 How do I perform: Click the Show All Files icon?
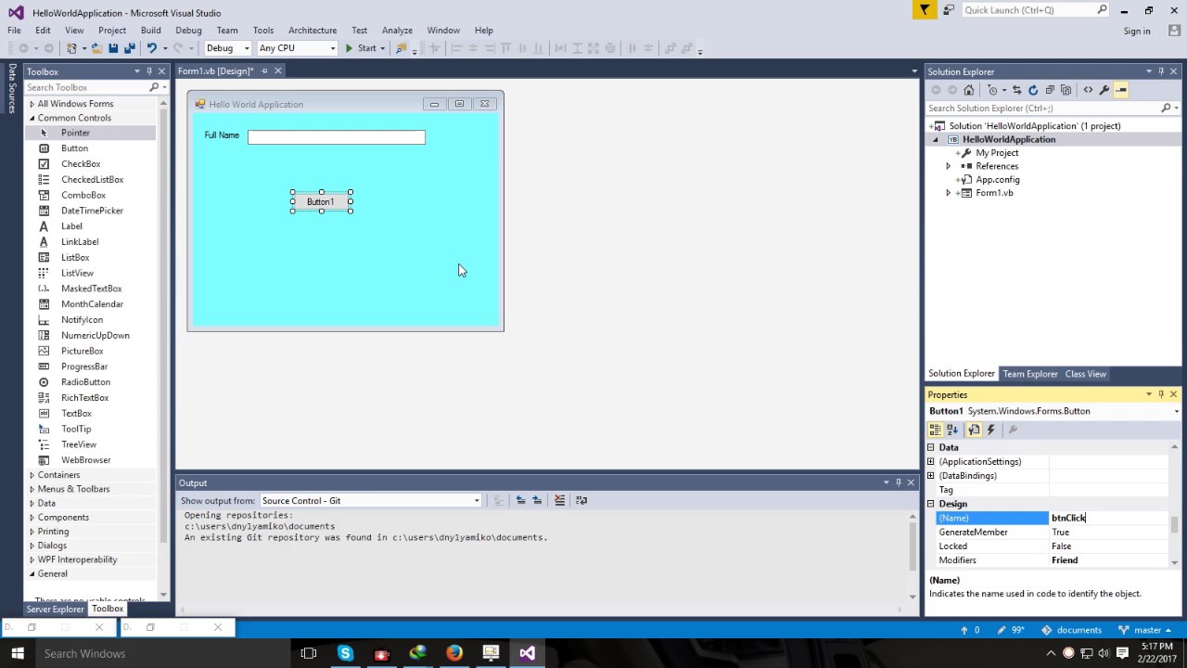[x=1065, y=90]
